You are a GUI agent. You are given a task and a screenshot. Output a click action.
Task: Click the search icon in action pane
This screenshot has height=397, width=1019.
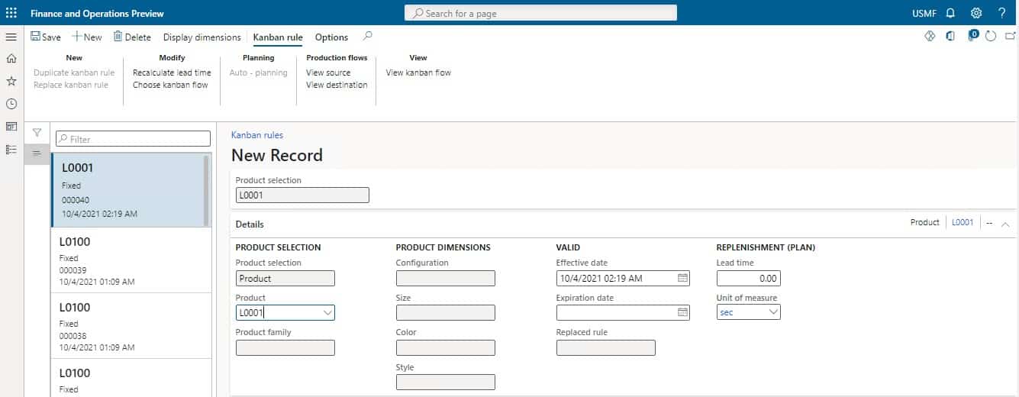(368, 36)
